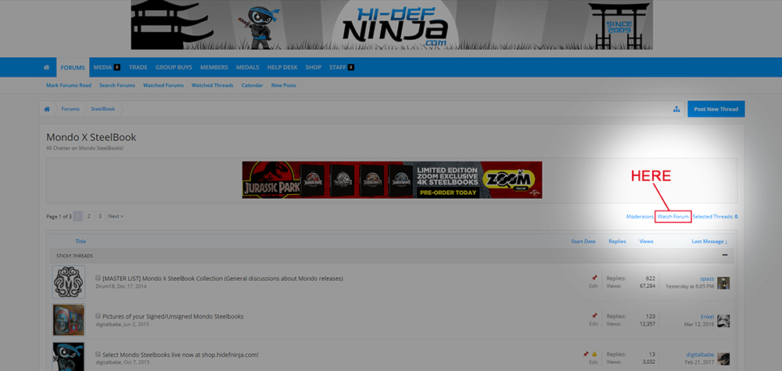Open the 'Mar 12, 2018' last post date
The image size is (782, 371).
coord(698,325)
